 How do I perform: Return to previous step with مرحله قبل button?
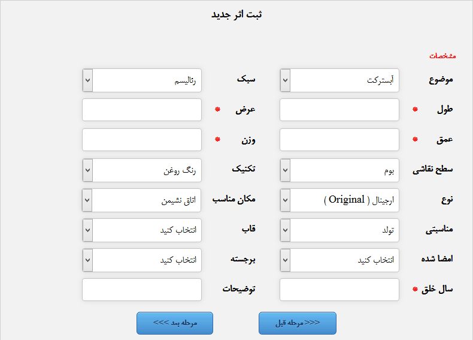(x=298, y=323)
